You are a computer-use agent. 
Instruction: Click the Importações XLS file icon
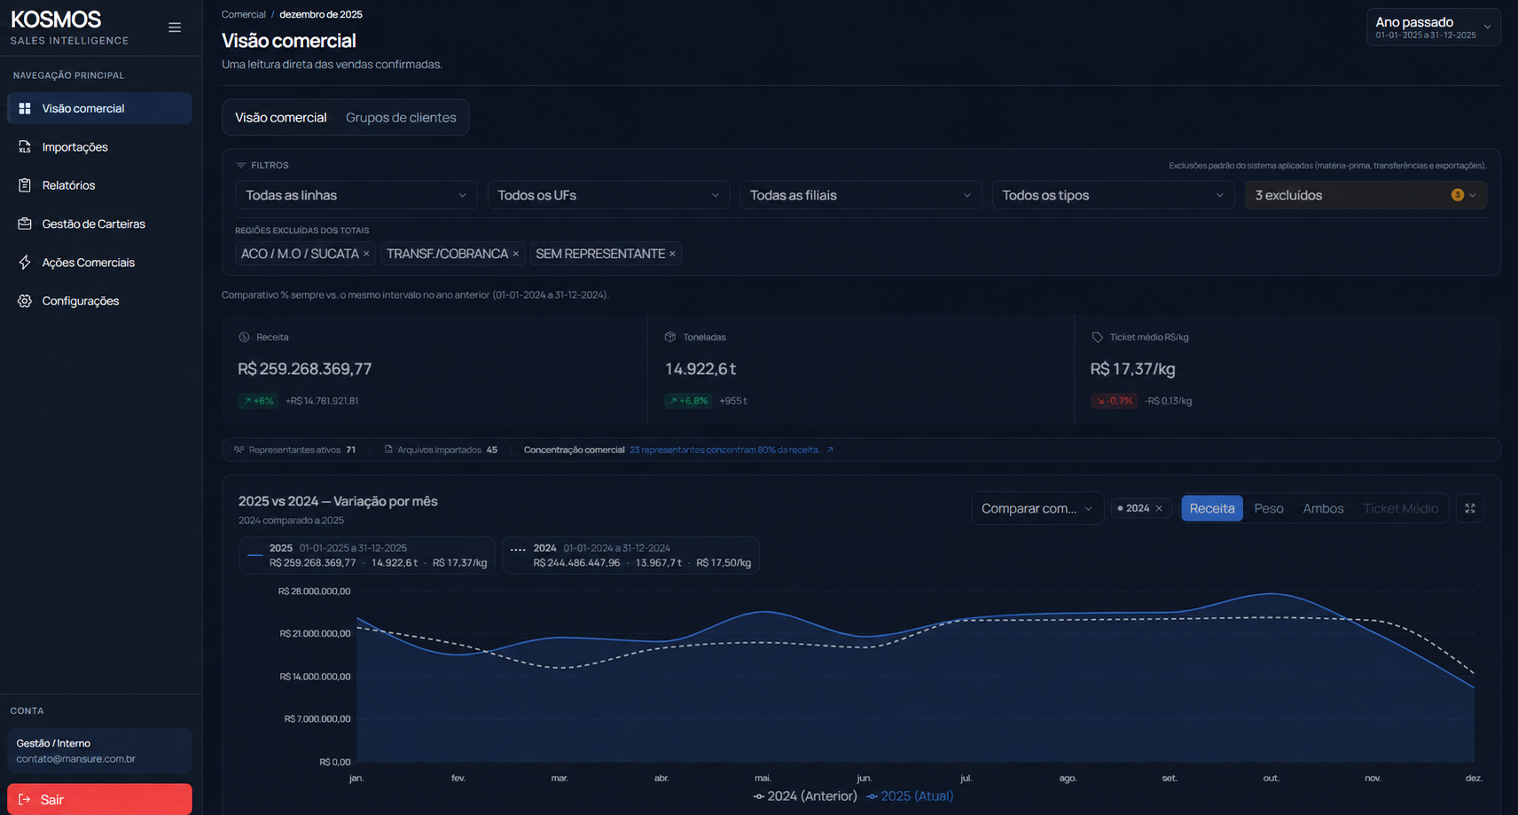(x=25, y=147)
